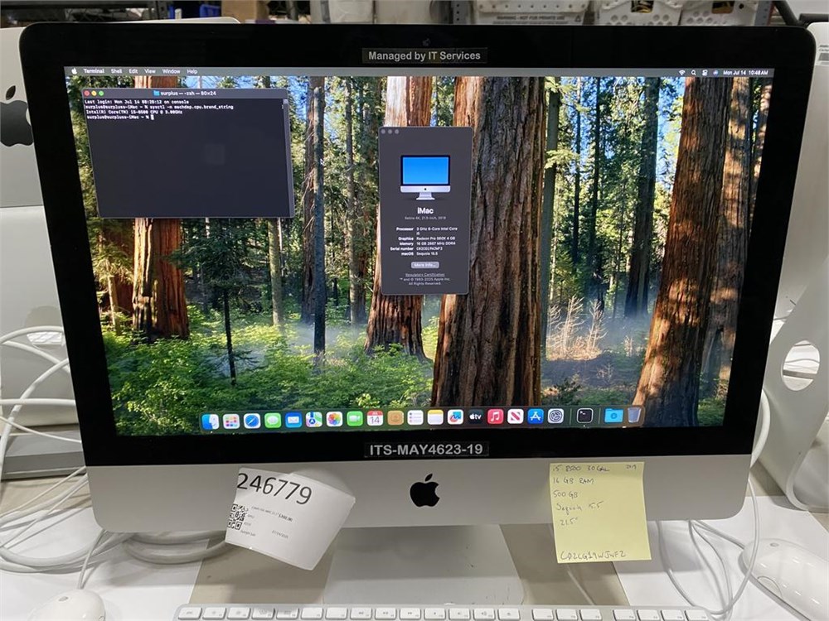Open the Regulatory Certification link

click(425, 275)
